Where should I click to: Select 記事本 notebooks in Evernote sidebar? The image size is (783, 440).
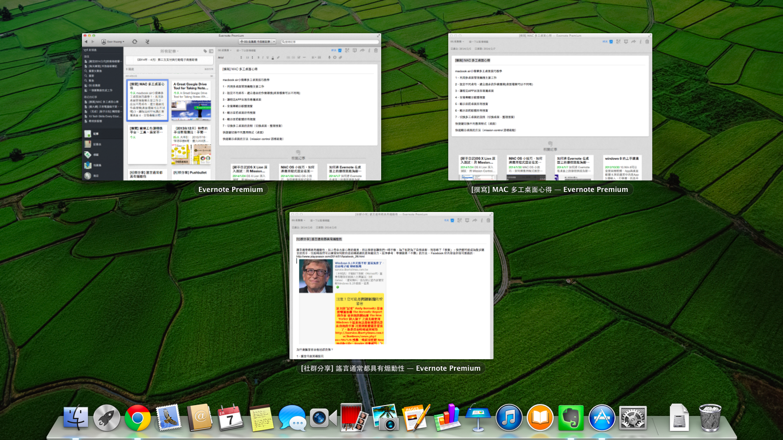(103, 144)
